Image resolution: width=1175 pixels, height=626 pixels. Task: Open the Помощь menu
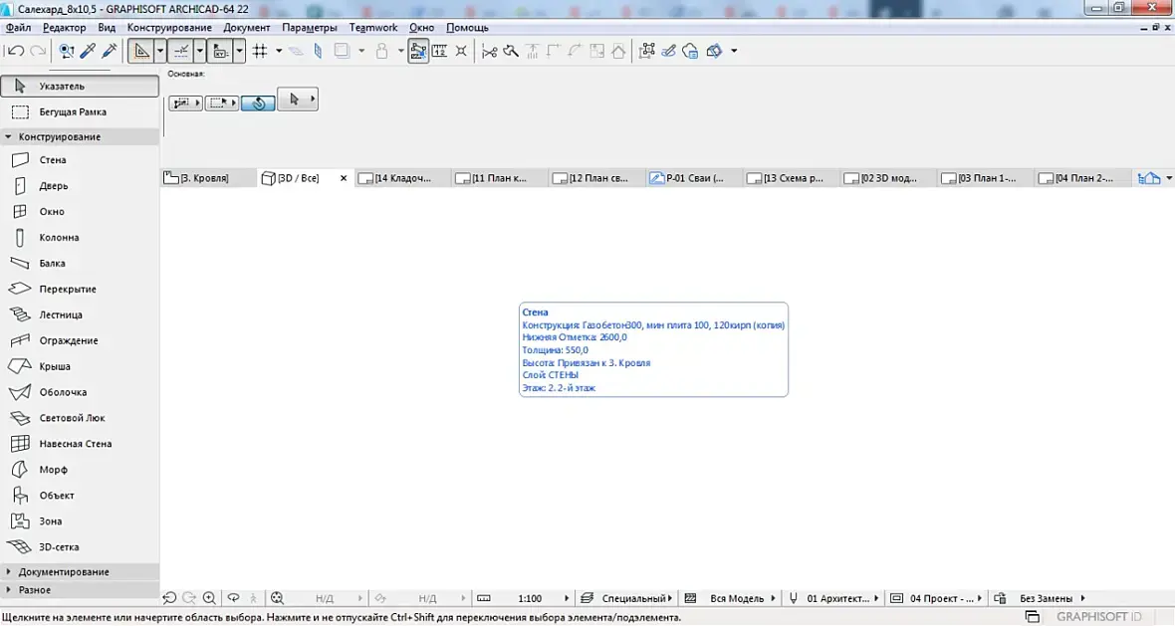click(467, 28)
